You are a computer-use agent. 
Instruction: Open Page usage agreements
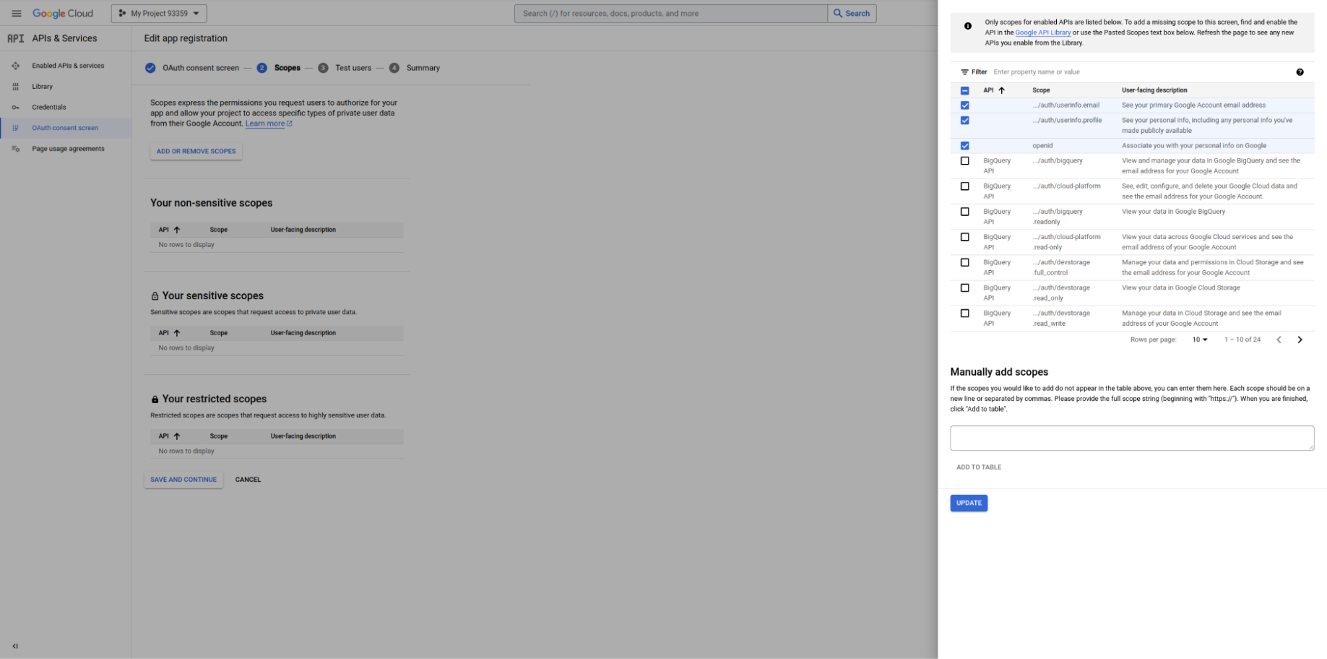(68, 149)
